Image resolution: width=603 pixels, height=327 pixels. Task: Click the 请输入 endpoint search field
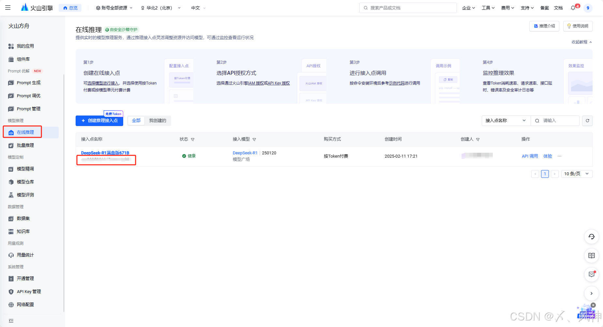point(555,121)
